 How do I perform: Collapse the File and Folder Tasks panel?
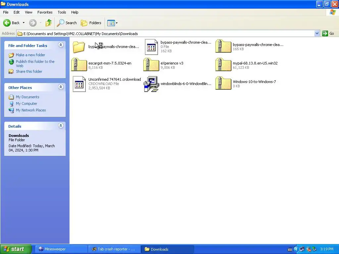coord(61,45)
